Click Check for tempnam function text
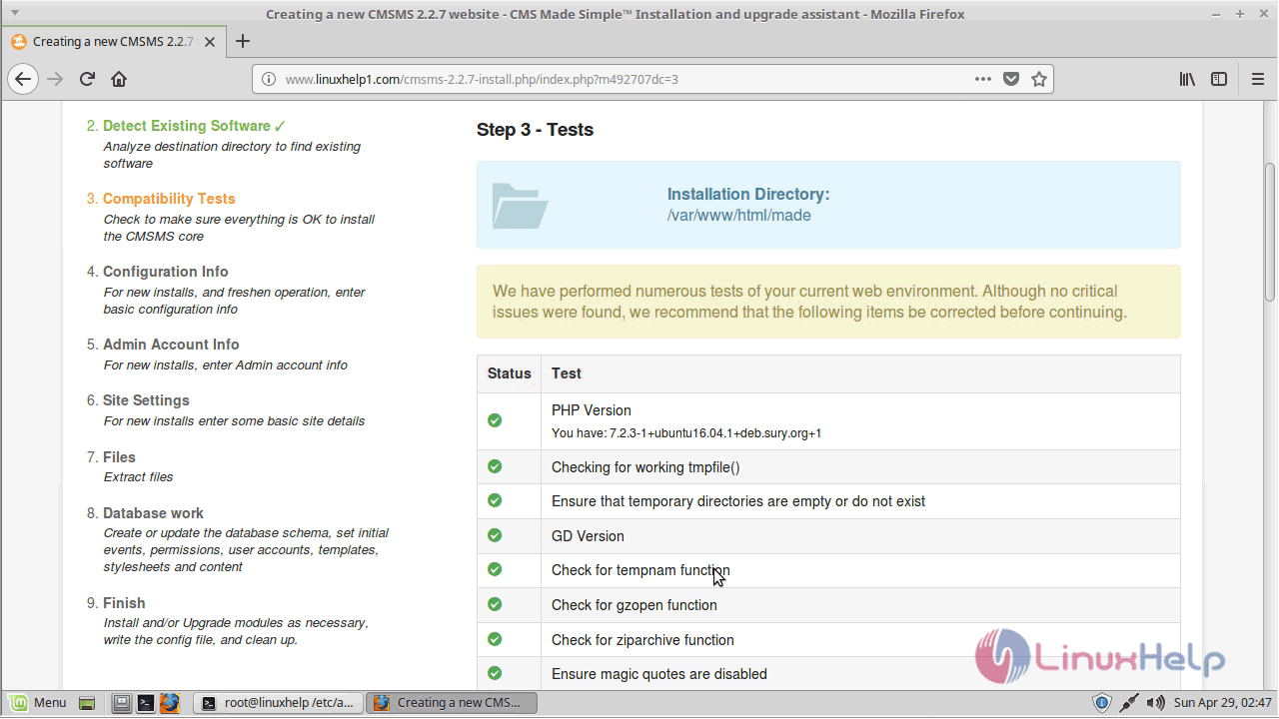 click(x=640, y=571)
